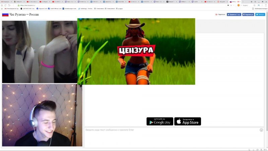268x151 pixels.
Task: Open the App Store download badge
Action: tap(188, 121)
